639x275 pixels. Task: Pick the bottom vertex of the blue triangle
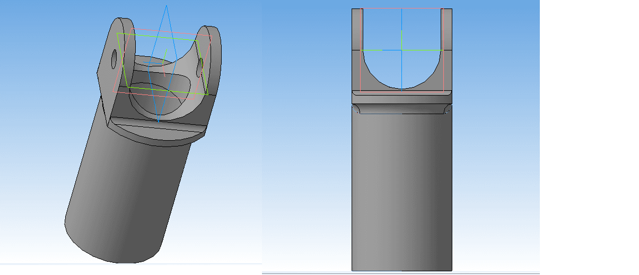158,121
